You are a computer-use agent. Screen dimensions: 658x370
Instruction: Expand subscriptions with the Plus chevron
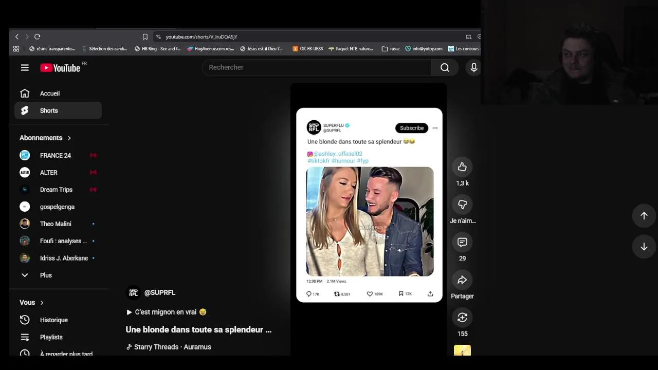click(x=24, y=275)
